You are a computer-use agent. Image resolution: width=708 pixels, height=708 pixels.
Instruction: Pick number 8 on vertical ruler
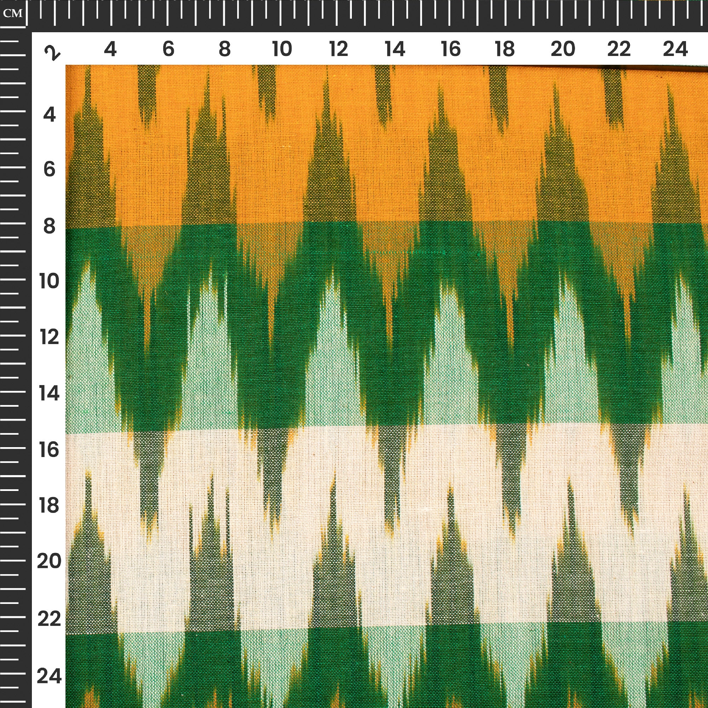click(50, 226)
